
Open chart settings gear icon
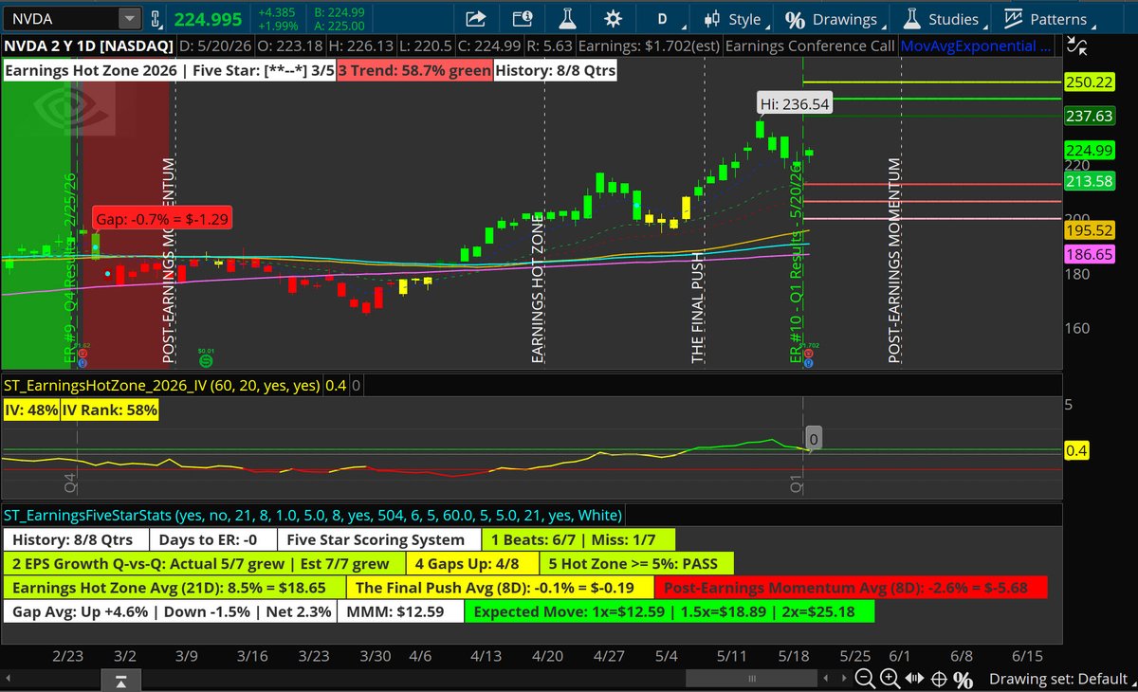(613, 19)
